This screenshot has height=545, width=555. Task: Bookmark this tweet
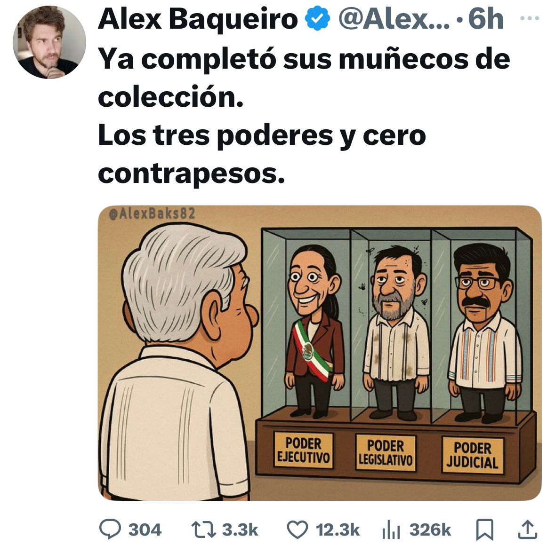(x=484, y=529)
